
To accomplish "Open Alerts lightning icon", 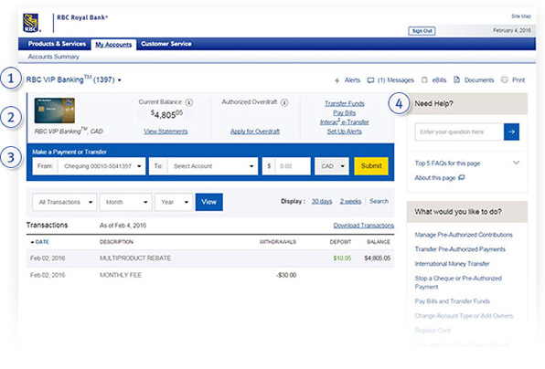I will 337,80.
